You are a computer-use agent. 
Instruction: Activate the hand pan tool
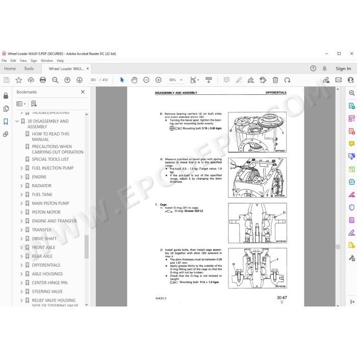coord(134,80)
